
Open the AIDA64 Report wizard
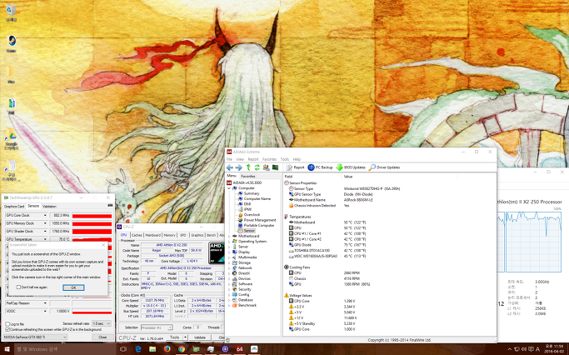tap(296, 167)
